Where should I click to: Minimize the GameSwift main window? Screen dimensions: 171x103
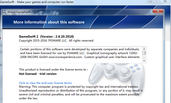[x=150, y=1]
